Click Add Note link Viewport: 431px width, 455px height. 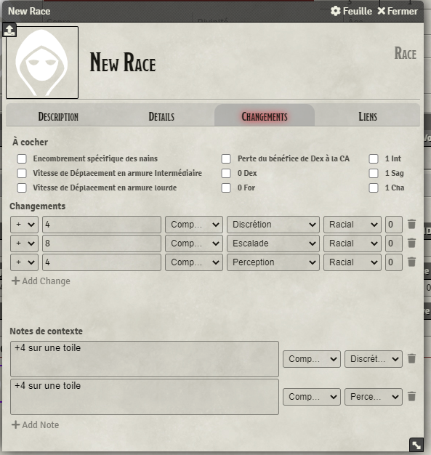[36, 424]
